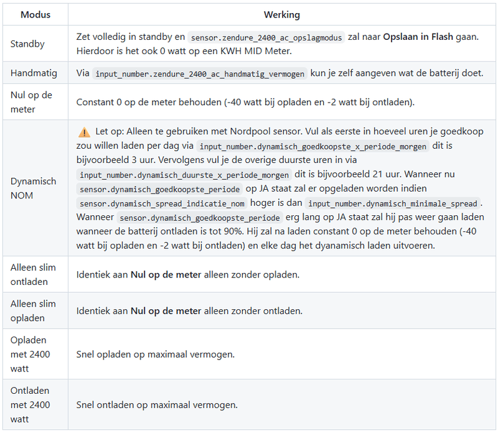Click the sensor.zendure_2400_ac_opslagmodus code text
The image size is (498, 433).
[x=266, y=37]
